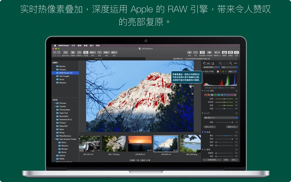291x182 pixels.
Task: Expand the Pictures folder
Action: [x=55, y=103]
